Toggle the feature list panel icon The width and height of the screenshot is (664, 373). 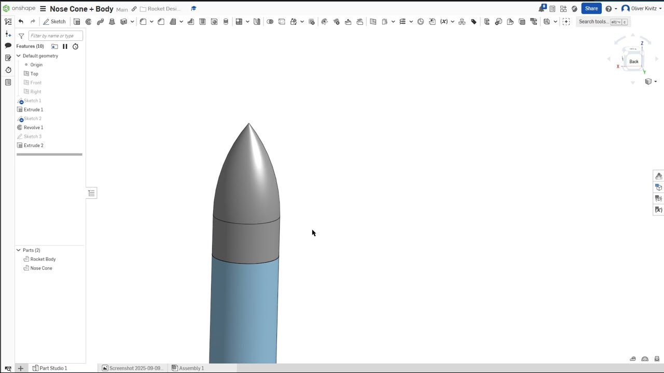(8, 22)
